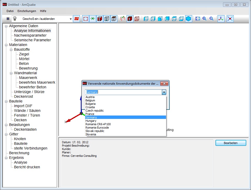Image resolution: width=251 pixels, height=190 pixels.
Task: Click the lightbulb icon in toolbar
Action: coord(15,19)
